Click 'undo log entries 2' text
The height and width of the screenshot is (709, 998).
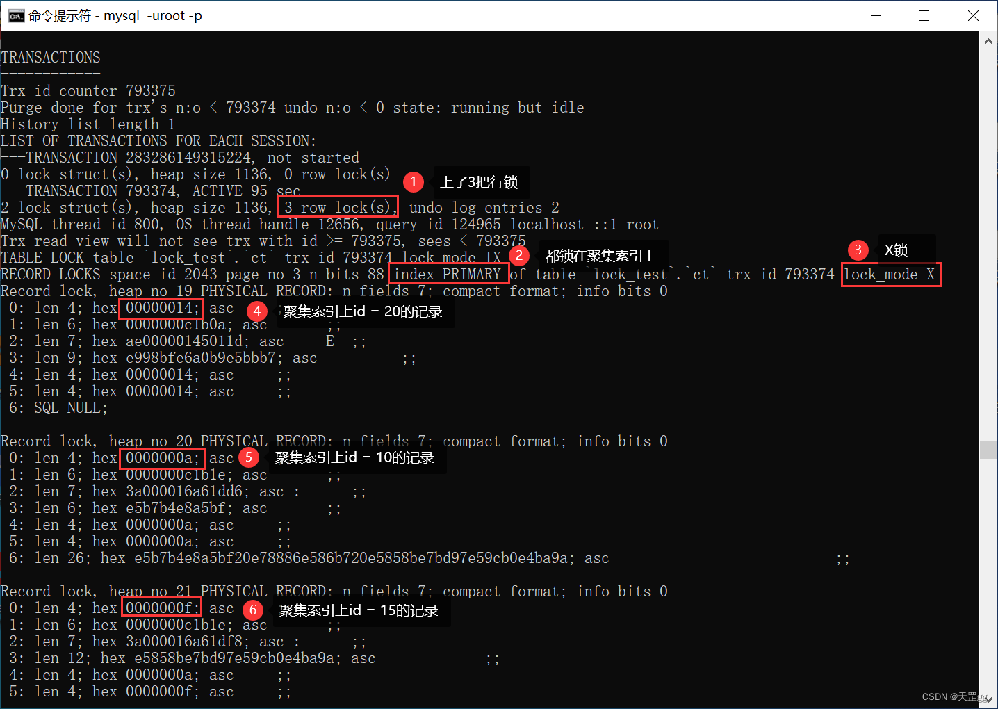(484, 208)
